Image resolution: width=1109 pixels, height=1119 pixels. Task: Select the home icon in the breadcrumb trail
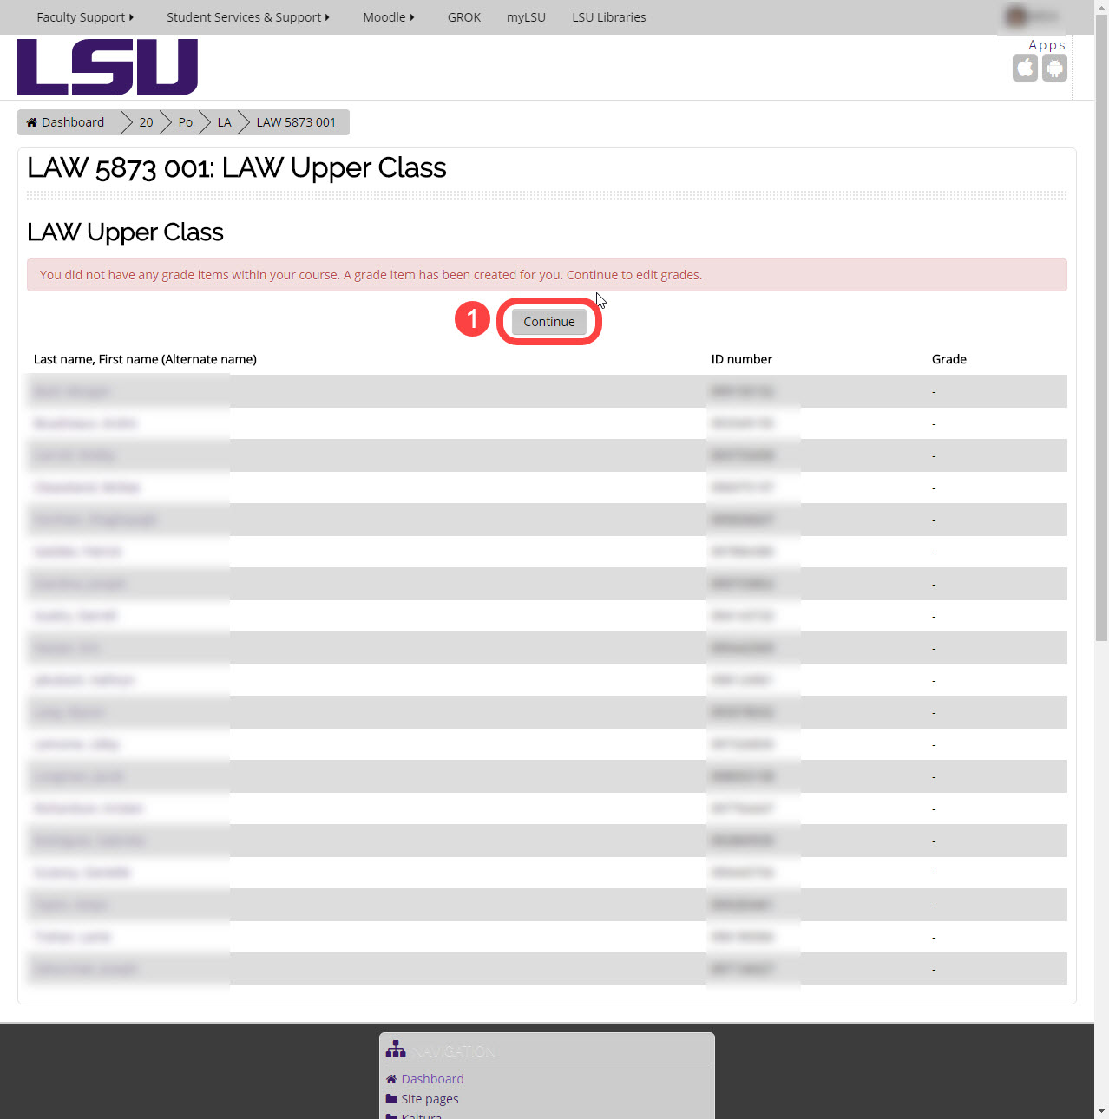(31, 121)
